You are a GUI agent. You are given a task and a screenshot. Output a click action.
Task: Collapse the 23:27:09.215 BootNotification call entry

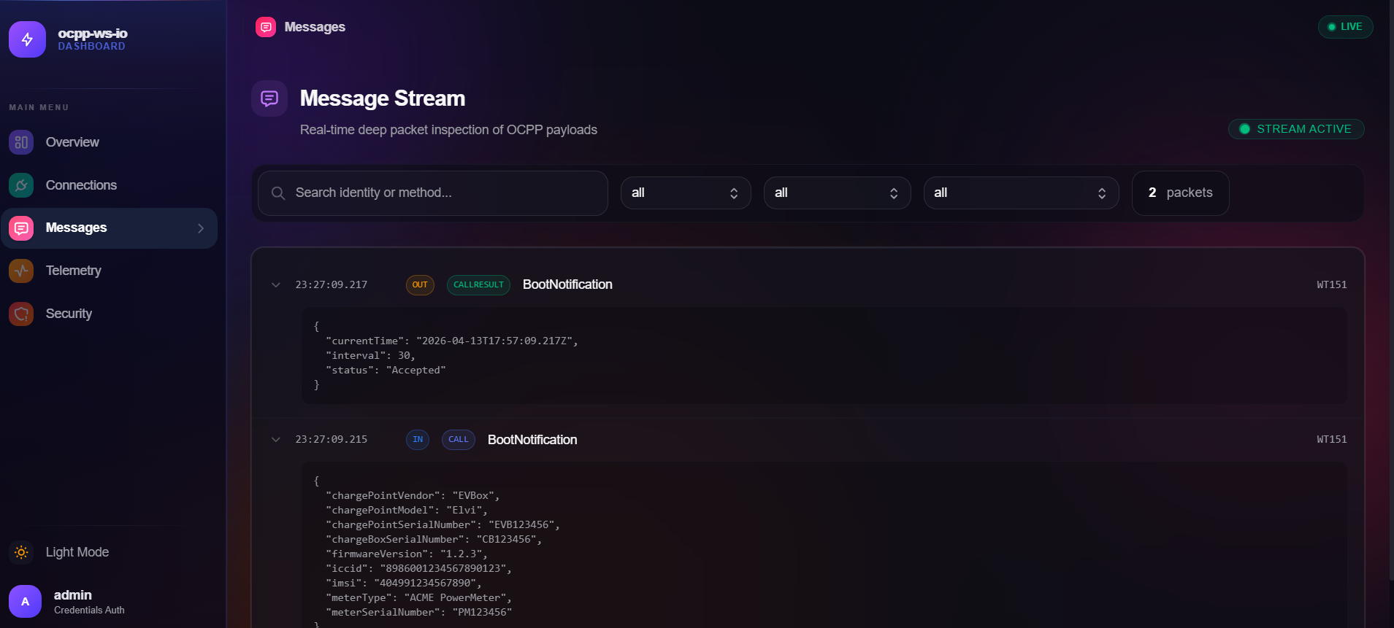[x=276, y=440]
